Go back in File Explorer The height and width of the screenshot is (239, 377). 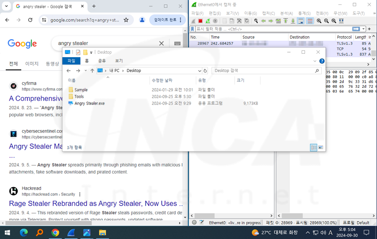[x=69, y=70]
